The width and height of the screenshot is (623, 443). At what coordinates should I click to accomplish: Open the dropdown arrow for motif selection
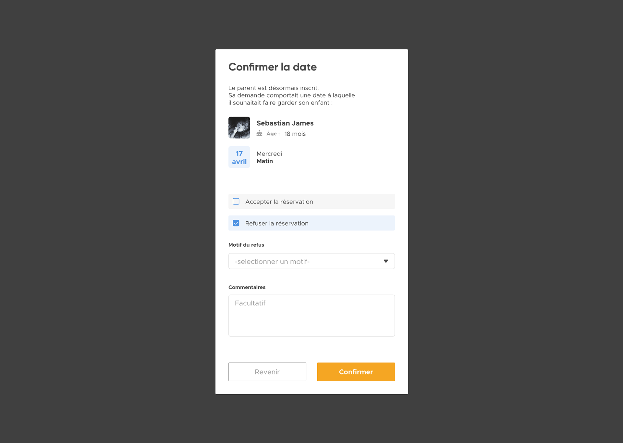[x=386, y=261]
